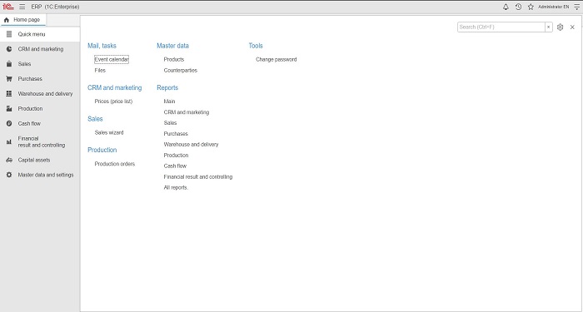Click the Home page house icon

[7, 20]
